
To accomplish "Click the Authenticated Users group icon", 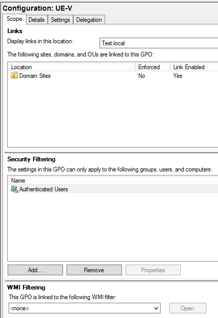I will coord(14,189).
